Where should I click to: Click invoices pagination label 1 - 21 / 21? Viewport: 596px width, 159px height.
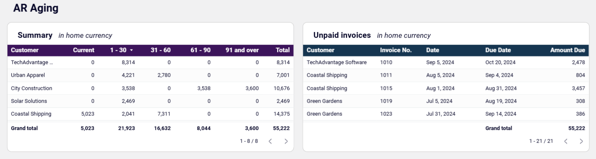541,141
